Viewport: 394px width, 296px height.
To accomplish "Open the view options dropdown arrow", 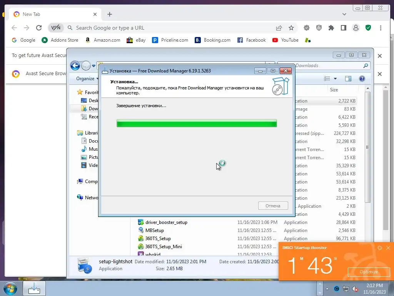I will click(335, 79).
